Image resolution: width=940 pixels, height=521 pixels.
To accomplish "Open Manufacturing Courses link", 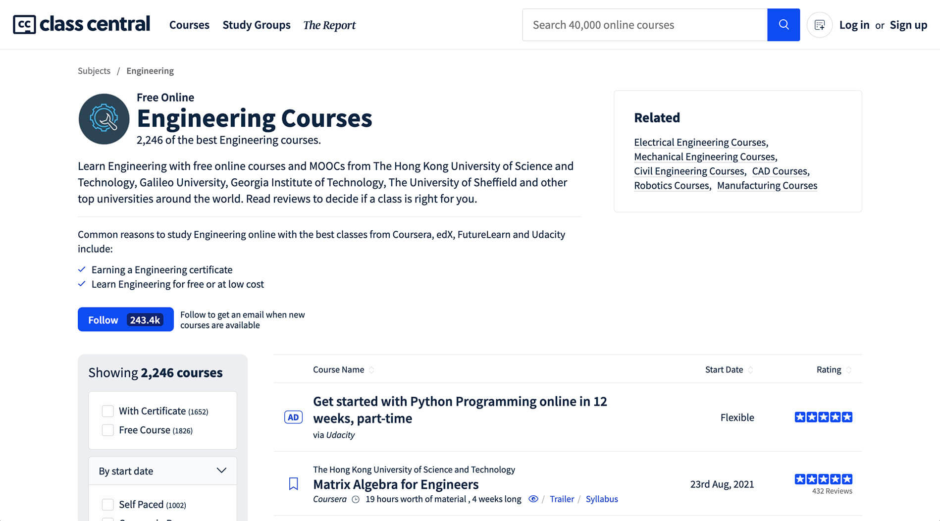I will (767, 186).
